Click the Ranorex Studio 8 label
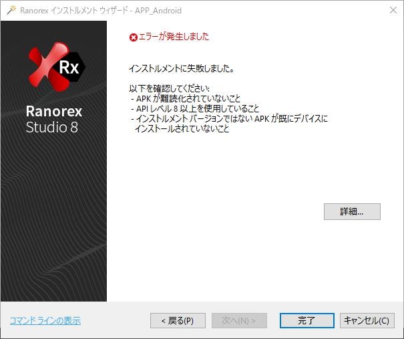Viewport: 404px width, 339px height. [x=54, y=119]
